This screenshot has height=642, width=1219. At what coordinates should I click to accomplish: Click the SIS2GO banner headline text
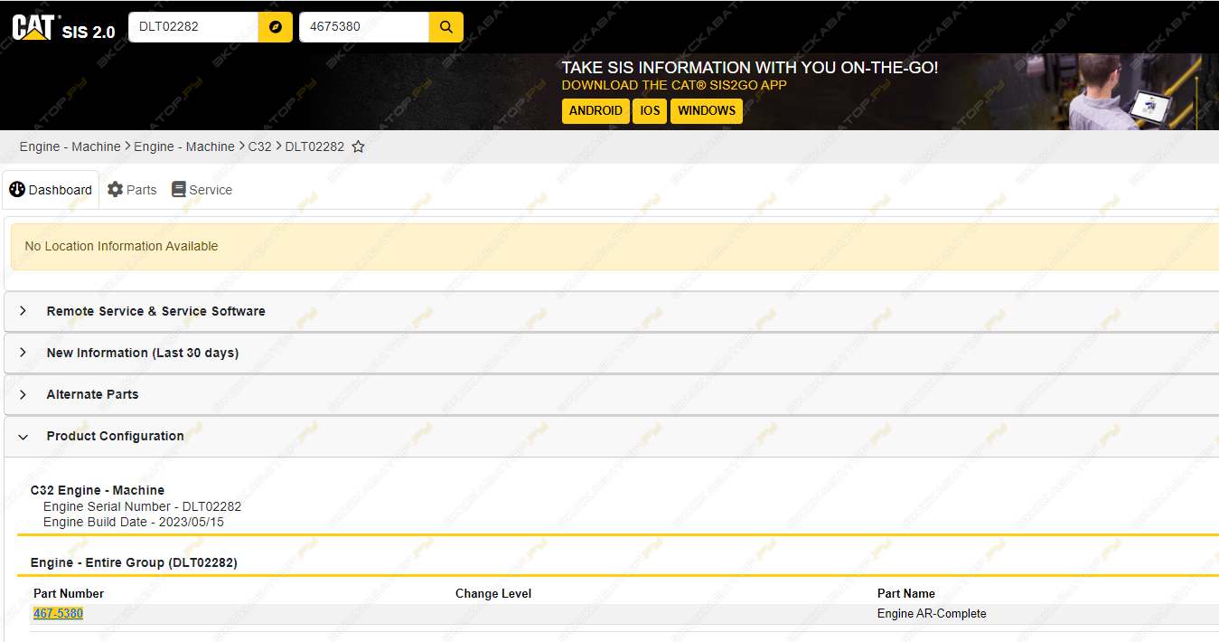pos(750,68)
